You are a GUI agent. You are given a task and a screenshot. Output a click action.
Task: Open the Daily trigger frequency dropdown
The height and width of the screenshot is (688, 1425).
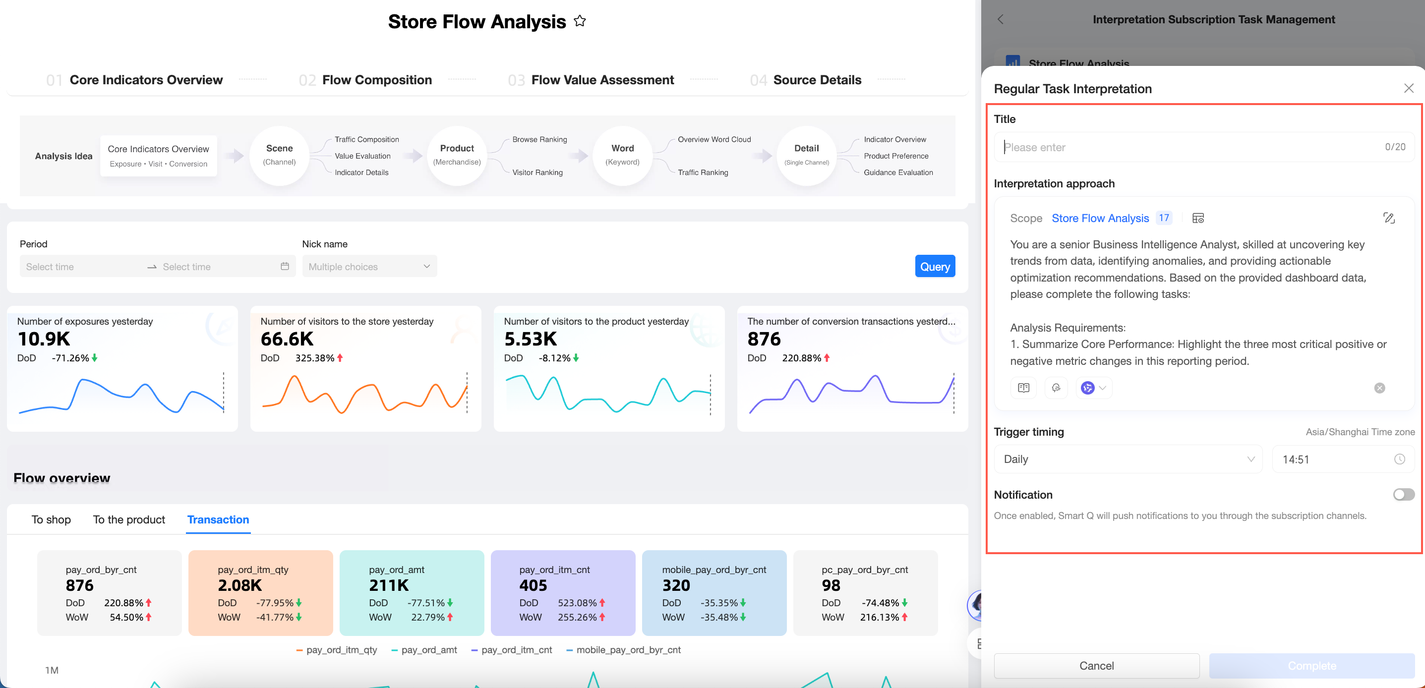pos(1128,459)
